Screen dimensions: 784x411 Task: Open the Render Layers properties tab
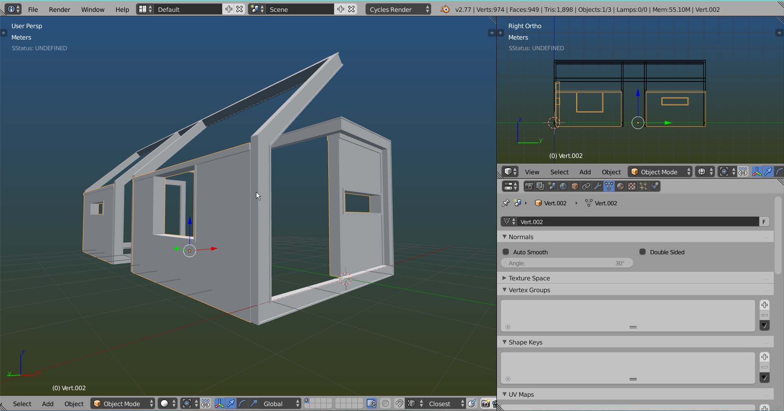coord(540,186)
